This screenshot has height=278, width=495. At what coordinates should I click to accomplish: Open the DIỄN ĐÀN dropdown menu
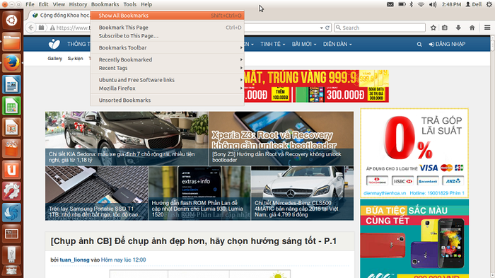click(x=337, y=45)
